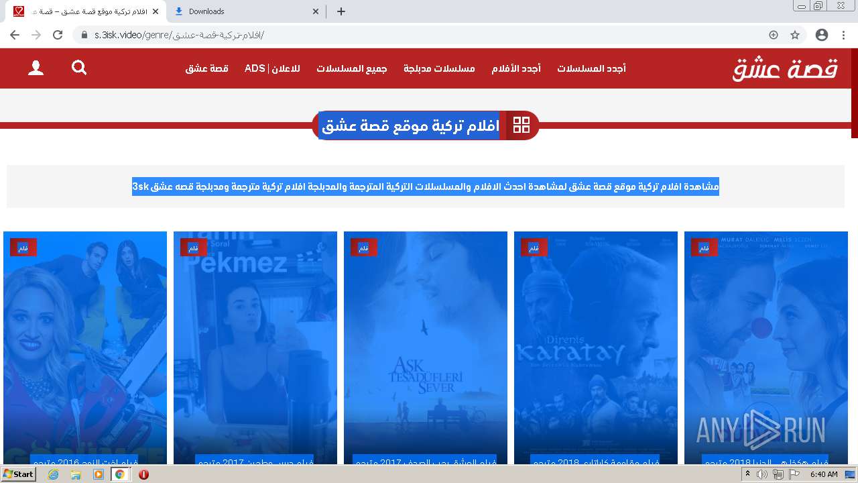Click the قصة عشق navigation link
858x483 pixels.
207,68
